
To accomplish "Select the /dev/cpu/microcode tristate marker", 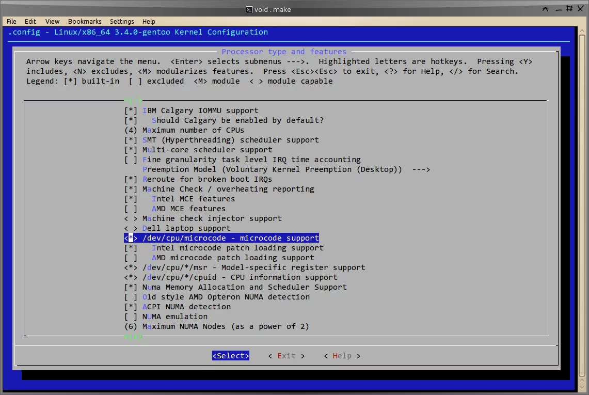I will click(131, 238).
